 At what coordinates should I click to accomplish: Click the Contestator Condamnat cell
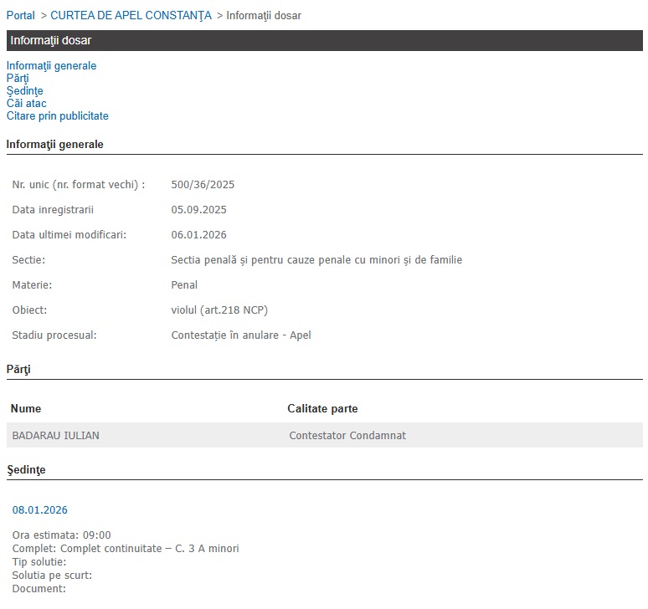347,436
